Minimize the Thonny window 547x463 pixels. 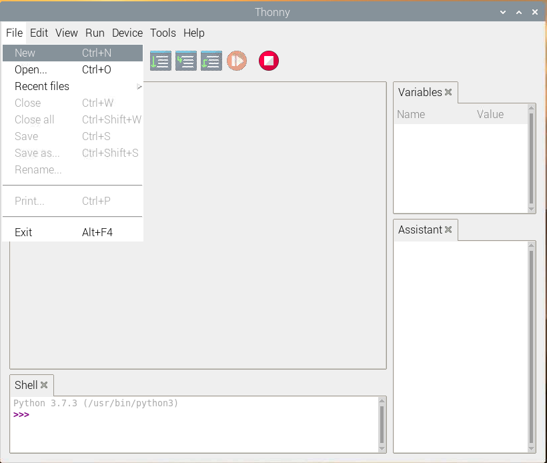(503, 12)
